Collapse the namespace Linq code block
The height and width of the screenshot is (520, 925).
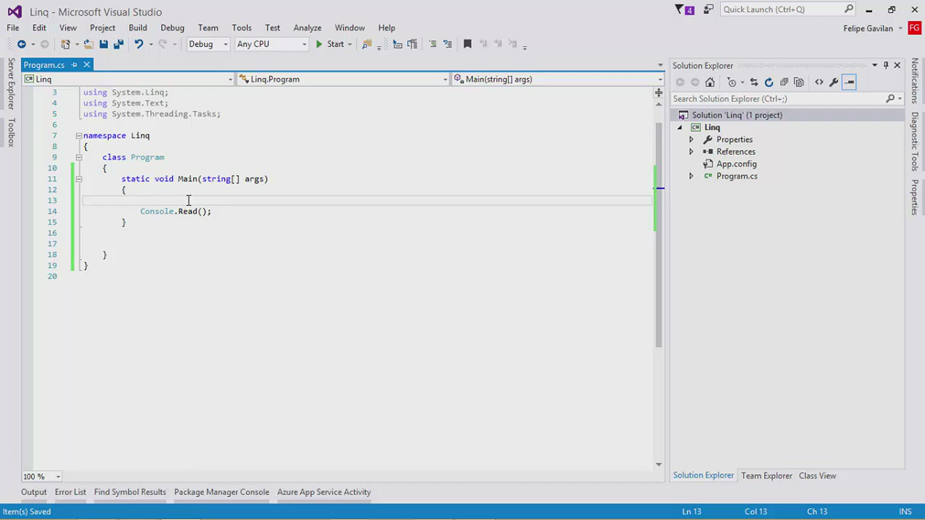pos(79,136)
